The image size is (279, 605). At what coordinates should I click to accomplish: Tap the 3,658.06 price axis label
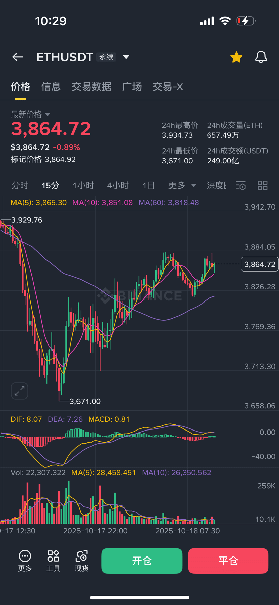coord(260,406)
